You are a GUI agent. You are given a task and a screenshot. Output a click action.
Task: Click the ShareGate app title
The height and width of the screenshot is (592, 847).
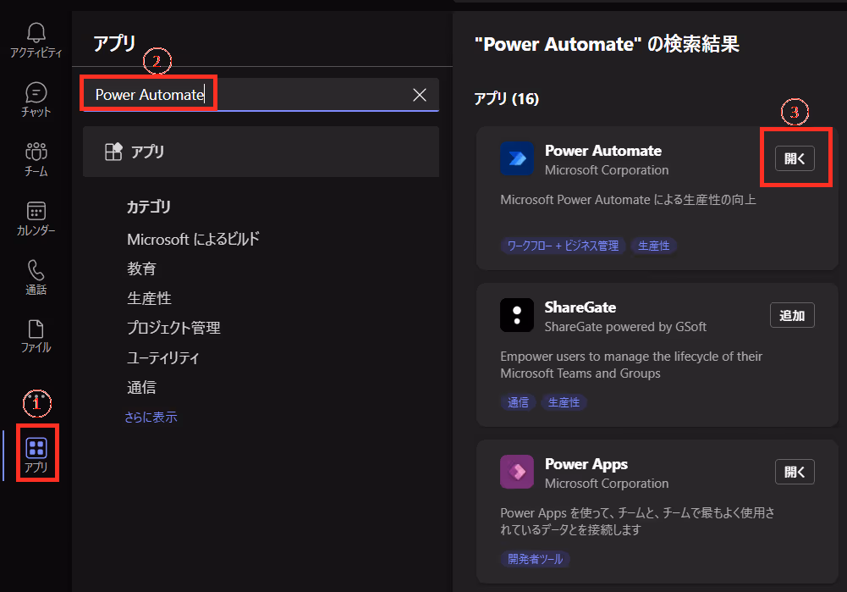pyautogui.click(x=580, y=307)
